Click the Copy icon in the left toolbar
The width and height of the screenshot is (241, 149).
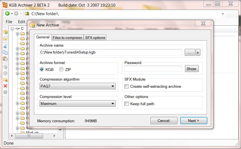pos(5,52)
